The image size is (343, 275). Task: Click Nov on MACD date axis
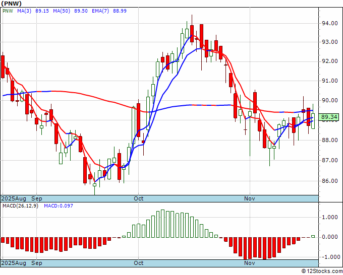[250, 263]
